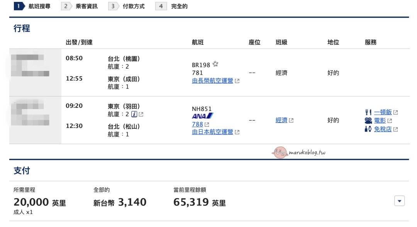This screenshot has width=417, height=227.
Task: Click 台北（桃園）airport name
Action: pyautogui.click(x=124, y=59)
